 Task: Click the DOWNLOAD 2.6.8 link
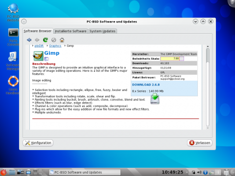click(146, 85)
